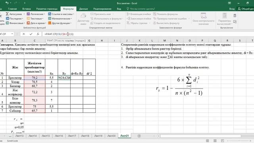Click the fx insert function button
Image resolution: width=254 pixels, height=143 pixels.
pyautogui.click(x=38, y=34)
